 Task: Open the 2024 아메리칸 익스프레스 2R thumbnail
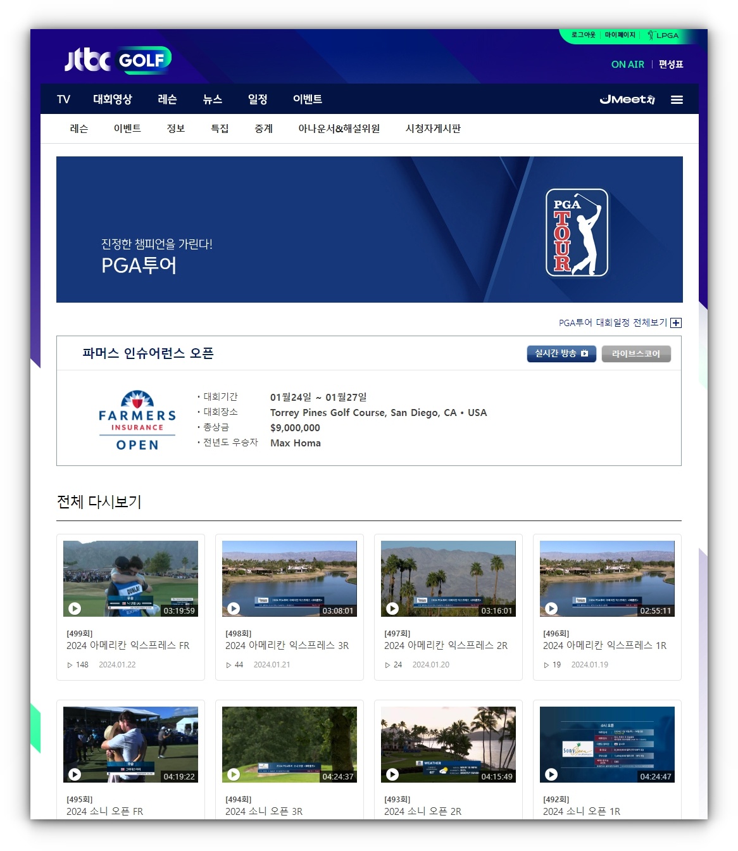[448, 577]
